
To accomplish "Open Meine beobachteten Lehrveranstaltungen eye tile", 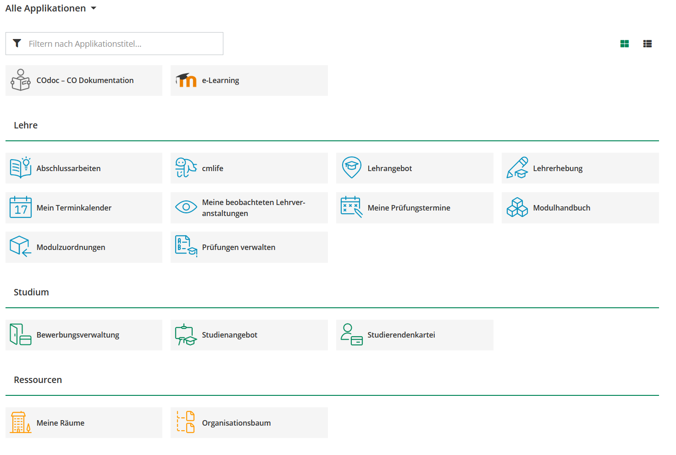I will tap(249, 208).
